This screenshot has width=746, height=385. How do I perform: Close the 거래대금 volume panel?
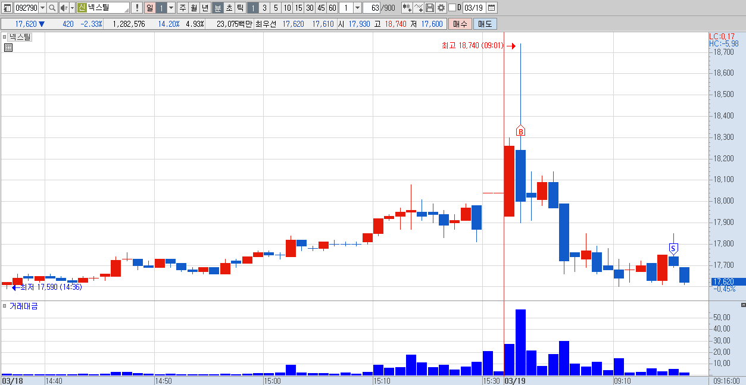[742, 305]
